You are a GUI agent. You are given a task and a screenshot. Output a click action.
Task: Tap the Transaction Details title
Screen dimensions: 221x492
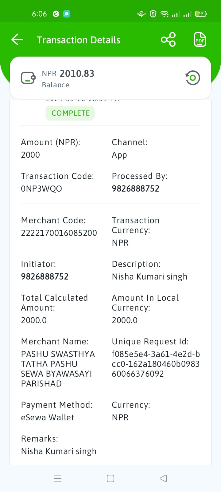[79, 40]
